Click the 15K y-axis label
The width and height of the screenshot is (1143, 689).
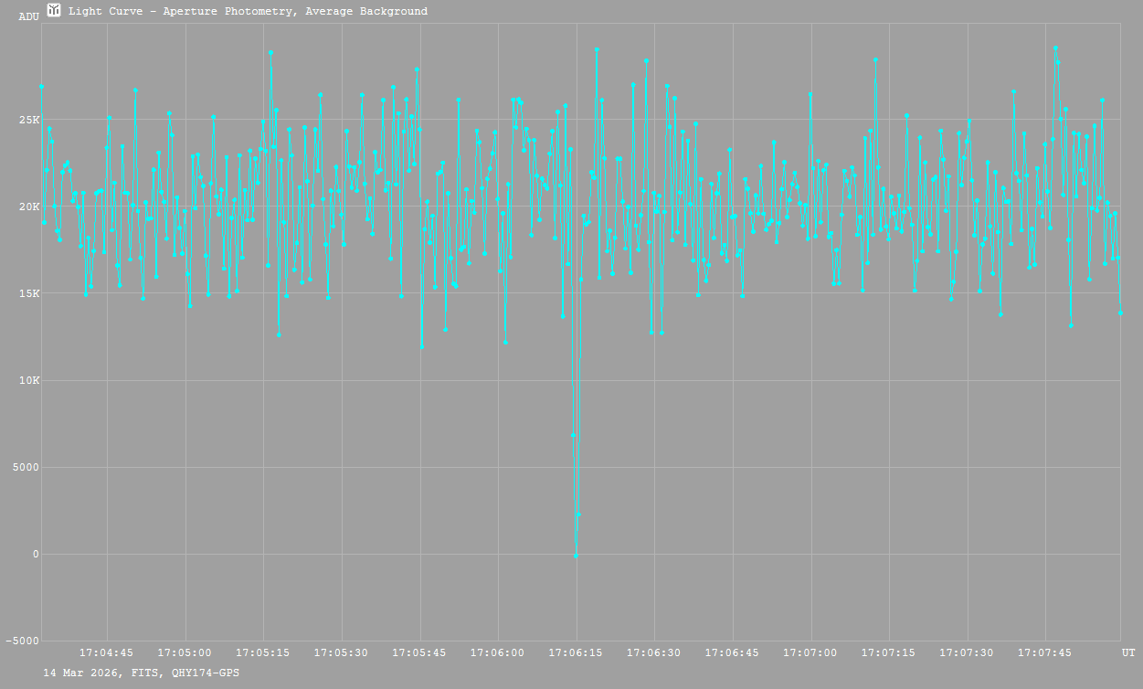(29, 294)
